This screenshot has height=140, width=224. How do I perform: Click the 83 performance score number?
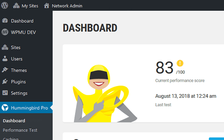[x=164, y=68]
